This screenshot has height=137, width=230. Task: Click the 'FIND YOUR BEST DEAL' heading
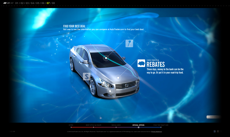point(74,26)
